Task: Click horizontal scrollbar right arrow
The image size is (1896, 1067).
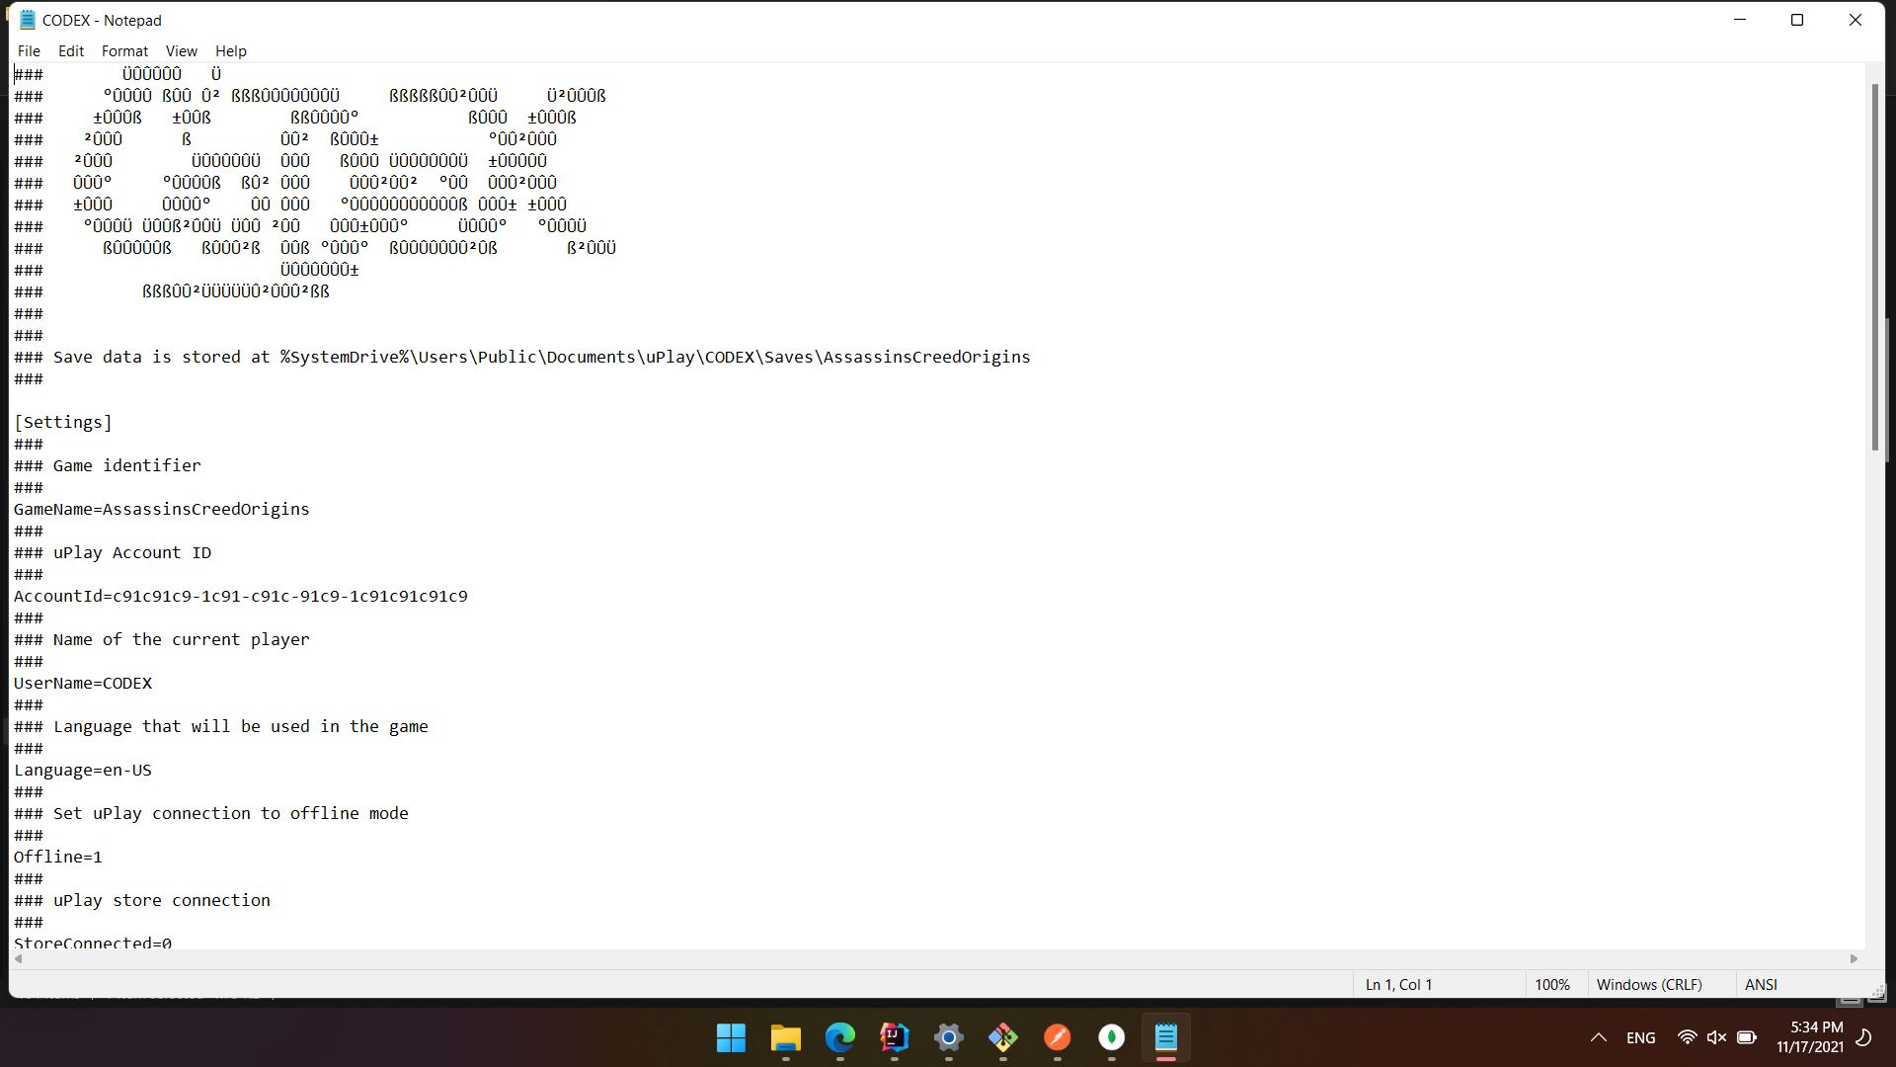Action: 1854,958
